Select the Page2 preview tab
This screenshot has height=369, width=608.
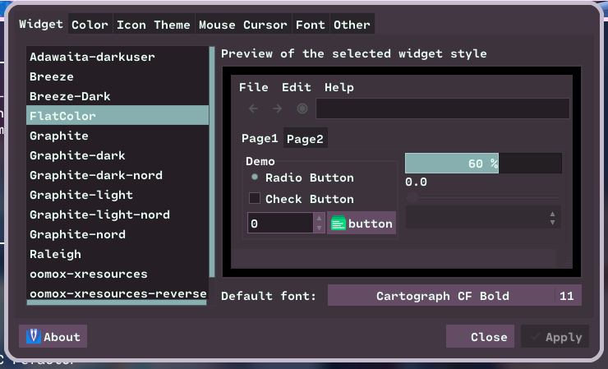(305, 139)
